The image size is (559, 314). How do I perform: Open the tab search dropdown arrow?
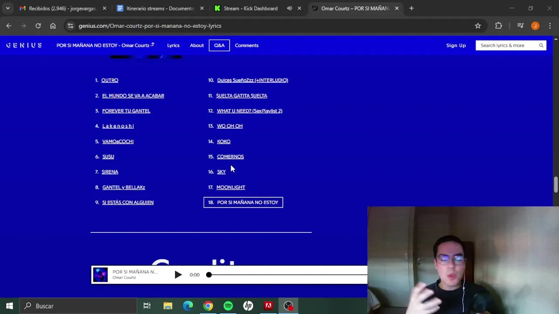pos(7,8)
